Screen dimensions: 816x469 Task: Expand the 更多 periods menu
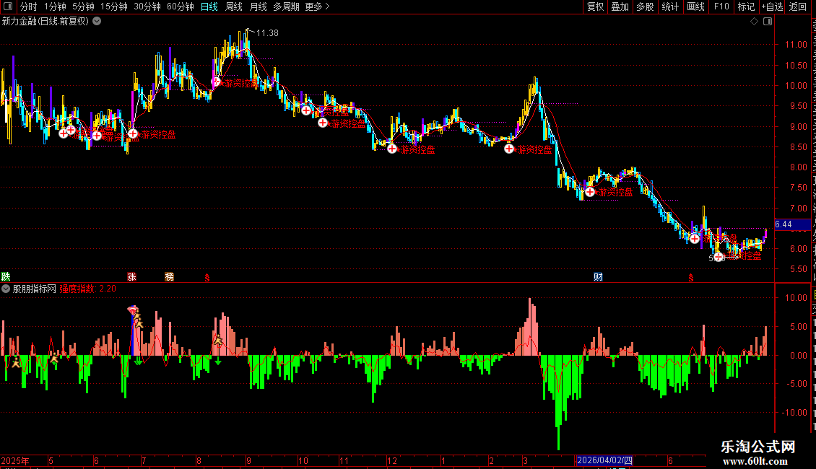[317, 6]
